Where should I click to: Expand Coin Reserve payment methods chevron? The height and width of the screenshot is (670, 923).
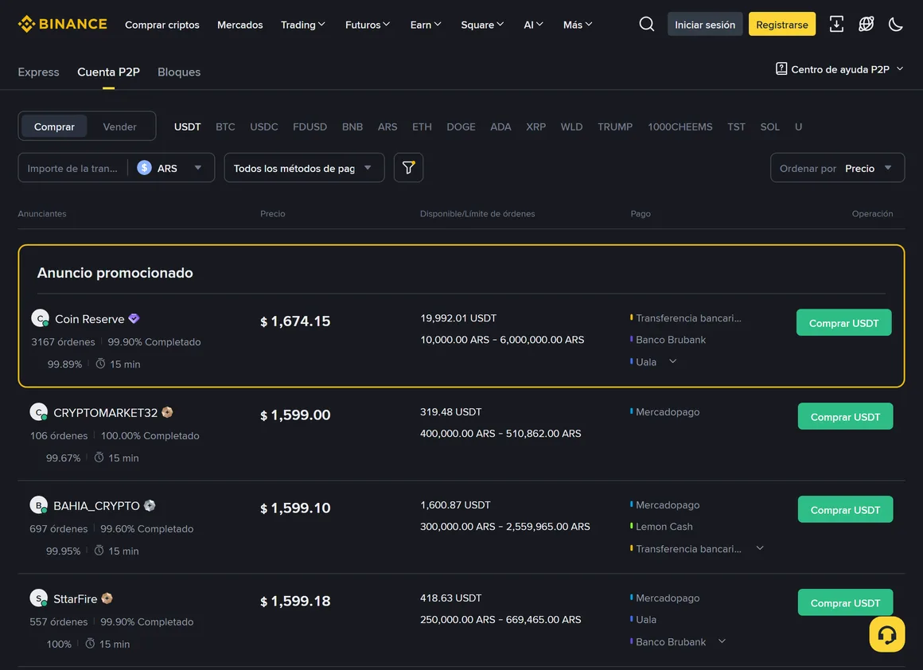point(673,361)
